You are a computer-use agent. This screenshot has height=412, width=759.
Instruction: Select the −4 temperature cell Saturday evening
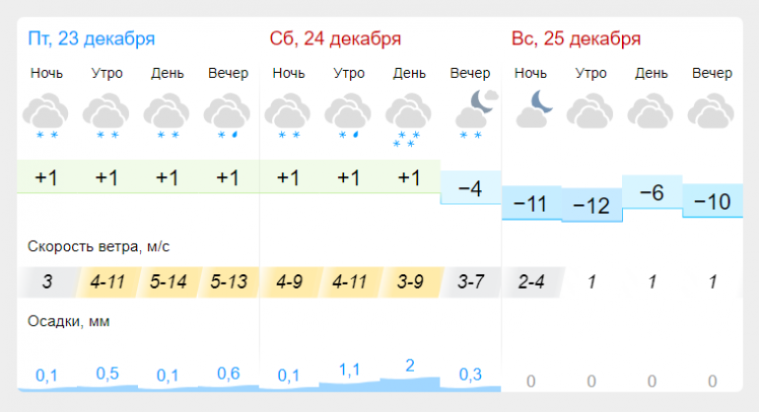(470, 188)
